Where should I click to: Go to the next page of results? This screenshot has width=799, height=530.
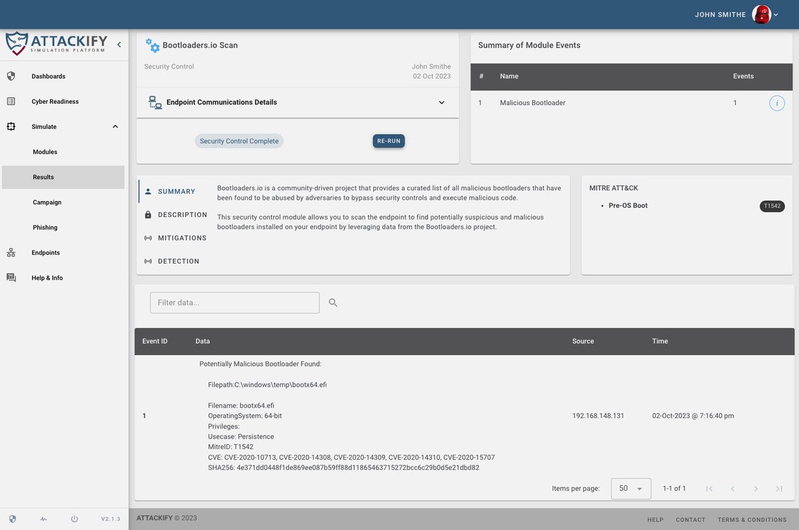coord(756,489)
